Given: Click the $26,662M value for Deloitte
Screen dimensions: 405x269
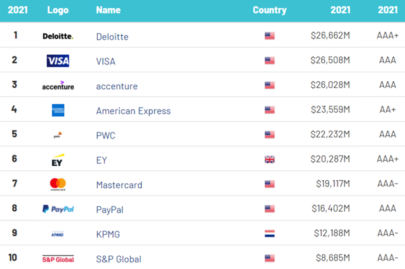Looking at the screenshot, I should pos(330,35).
